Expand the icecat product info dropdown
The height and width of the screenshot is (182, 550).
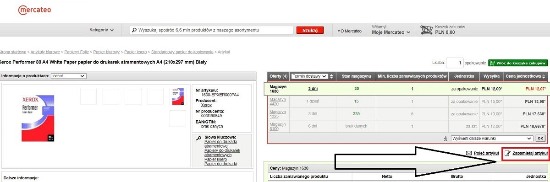(x=68, y=76)
